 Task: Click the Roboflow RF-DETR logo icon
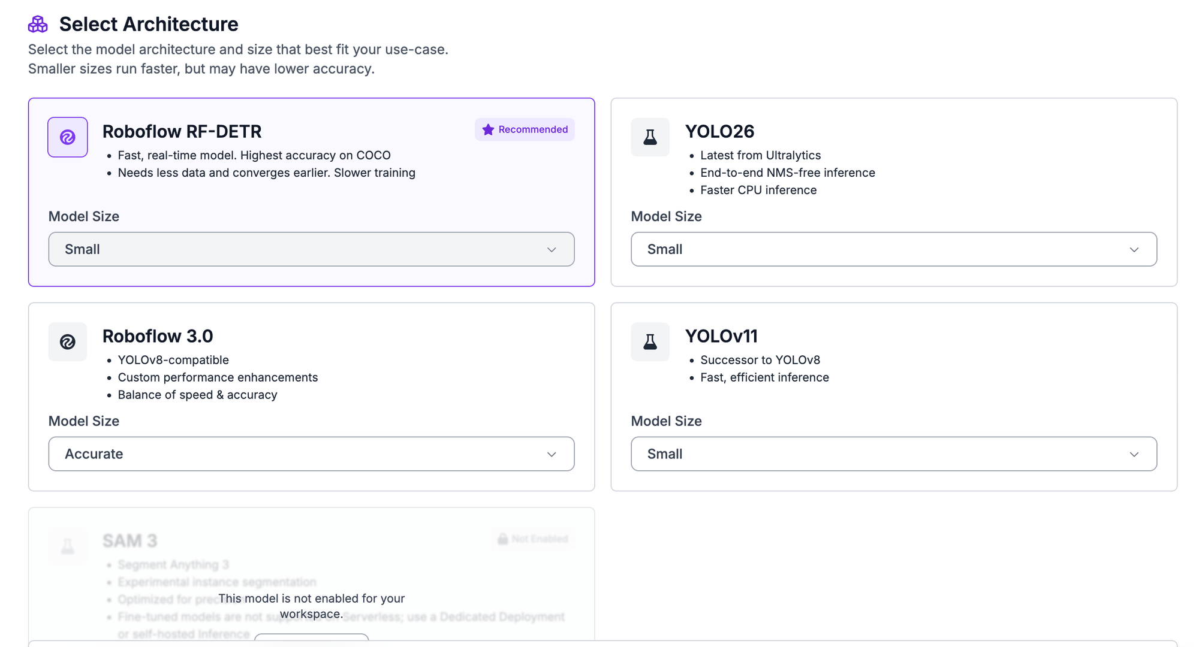(x=68, y=137)
